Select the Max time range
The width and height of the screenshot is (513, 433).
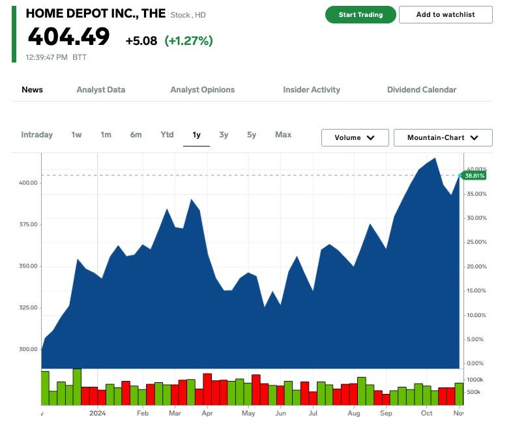point(283,135)
